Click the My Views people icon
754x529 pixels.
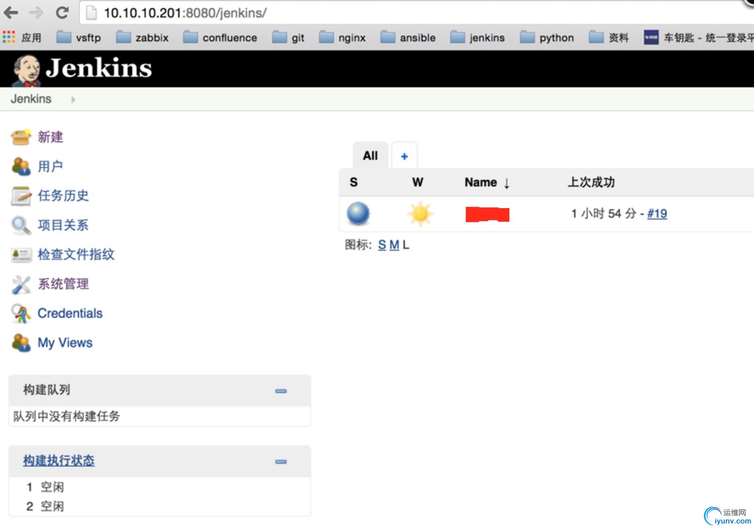point(21,343)
